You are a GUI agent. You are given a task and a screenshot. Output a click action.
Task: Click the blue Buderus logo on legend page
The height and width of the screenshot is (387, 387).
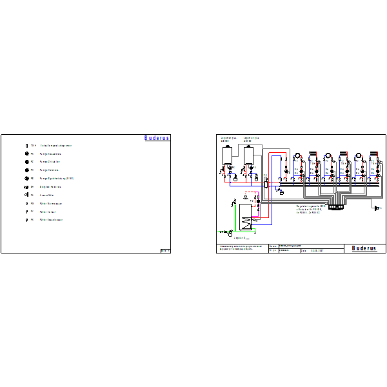157,138
